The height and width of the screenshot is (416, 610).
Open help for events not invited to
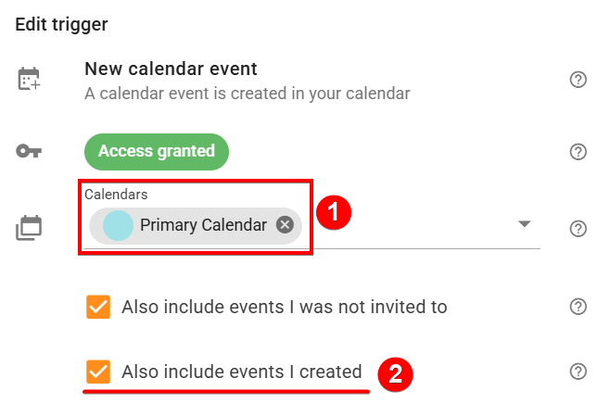pyautogui.click(x=578, y=307)
